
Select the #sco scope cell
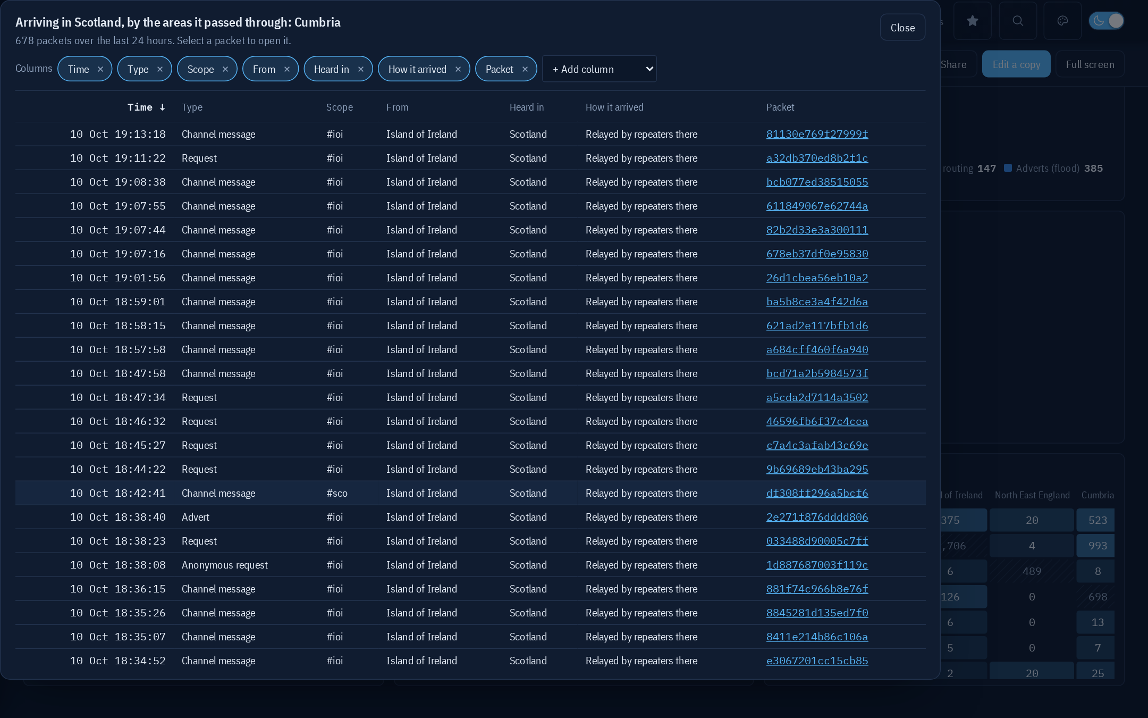pyautogui.click(x=337, y=493)
